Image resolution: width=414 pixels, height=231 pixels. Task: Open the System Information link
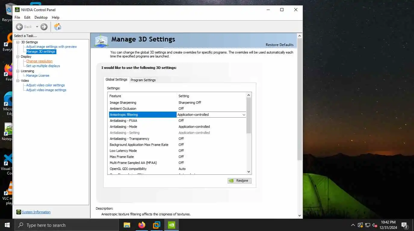tap(36, 212)
